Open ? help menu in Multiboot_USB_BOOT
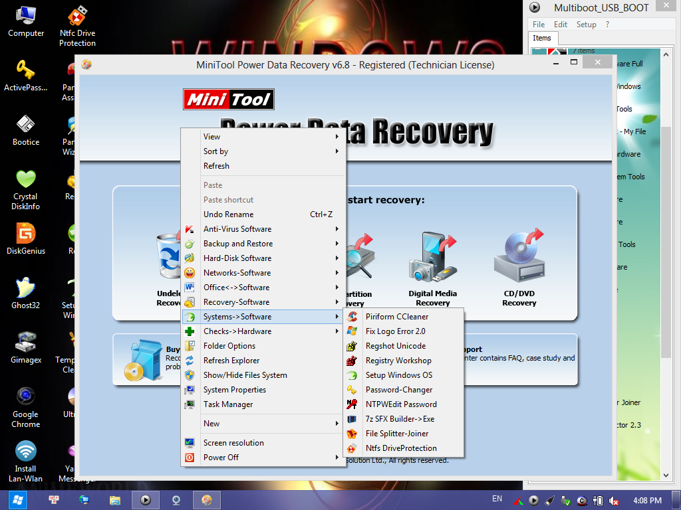Screen dimensions: 681x510 [x=607, y=25]
